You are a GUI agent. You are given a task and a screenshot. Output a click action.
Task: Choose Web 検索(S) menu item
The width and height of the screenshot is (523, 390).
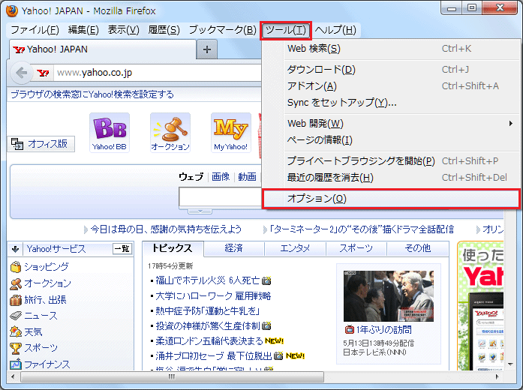(x=391, y=49)
